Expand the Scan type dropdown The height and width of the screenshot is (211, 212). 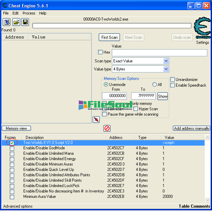(166, 61)
